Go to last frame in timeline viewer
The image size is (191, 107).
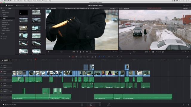[x=160, y=52]
